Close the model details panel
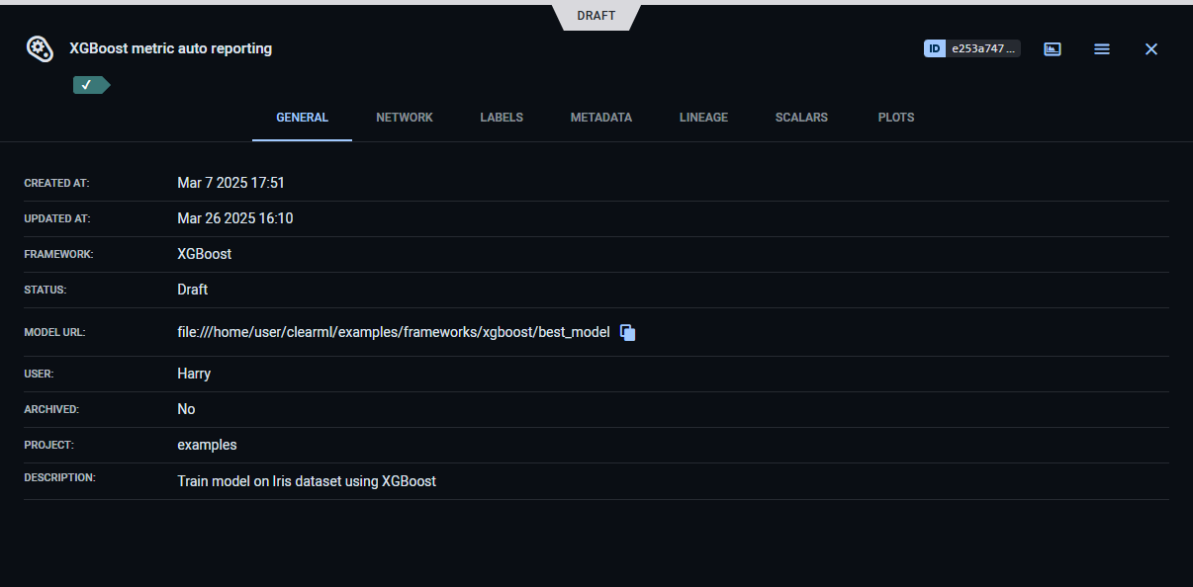1193x587 pixels. [x=1150, y=48]
